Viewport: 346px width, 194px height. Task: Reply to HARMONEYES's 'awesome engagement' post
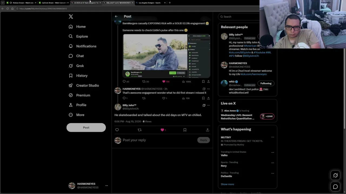coord(125,98)
